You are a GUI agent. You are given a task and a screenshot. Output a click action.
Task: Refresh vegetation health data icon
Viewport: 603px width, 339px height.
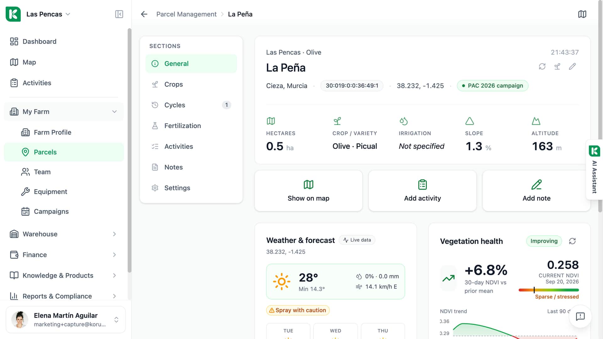coord(572,241)
